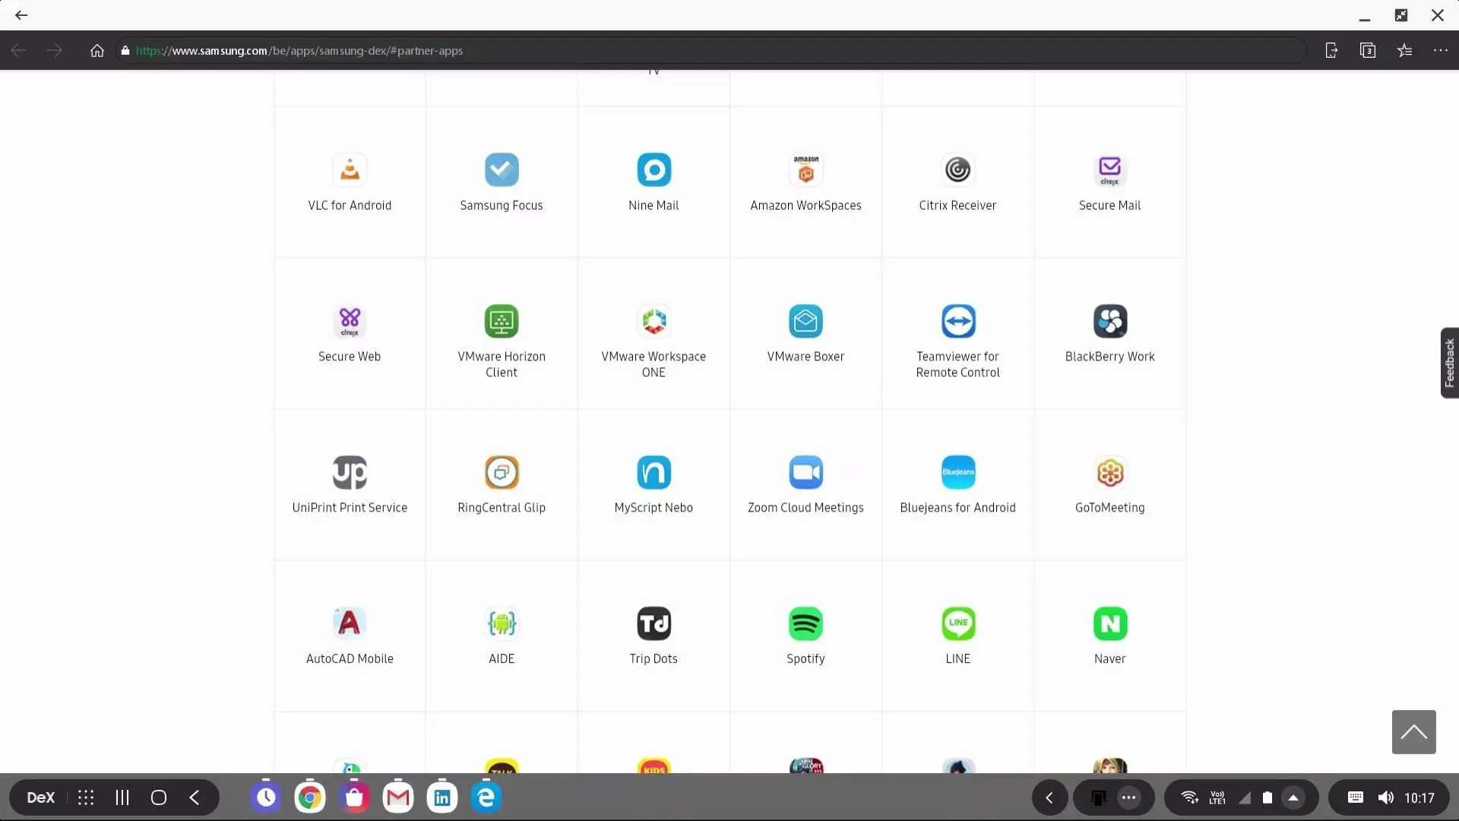This screenshot has height=821, width=1459.
Task: Open the clock app in taskbar
Action: point(266,797)
